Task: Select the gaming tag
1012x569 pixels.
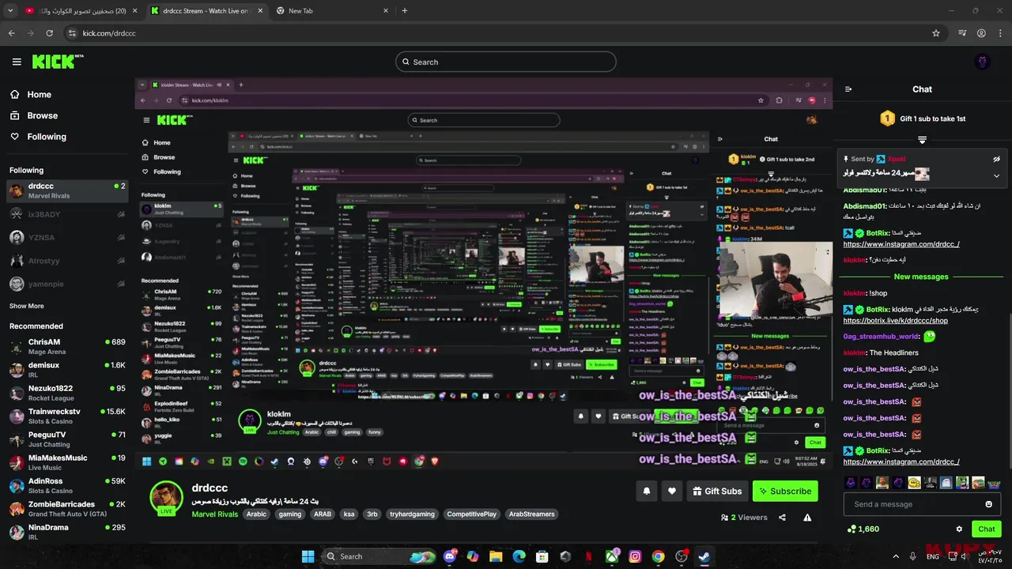Action: pos(290,514)
